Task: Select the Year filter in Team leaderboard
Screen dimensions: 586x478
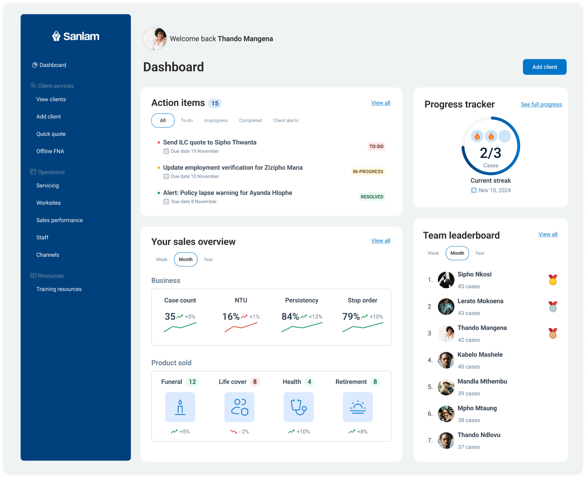Action: [480, 253]
